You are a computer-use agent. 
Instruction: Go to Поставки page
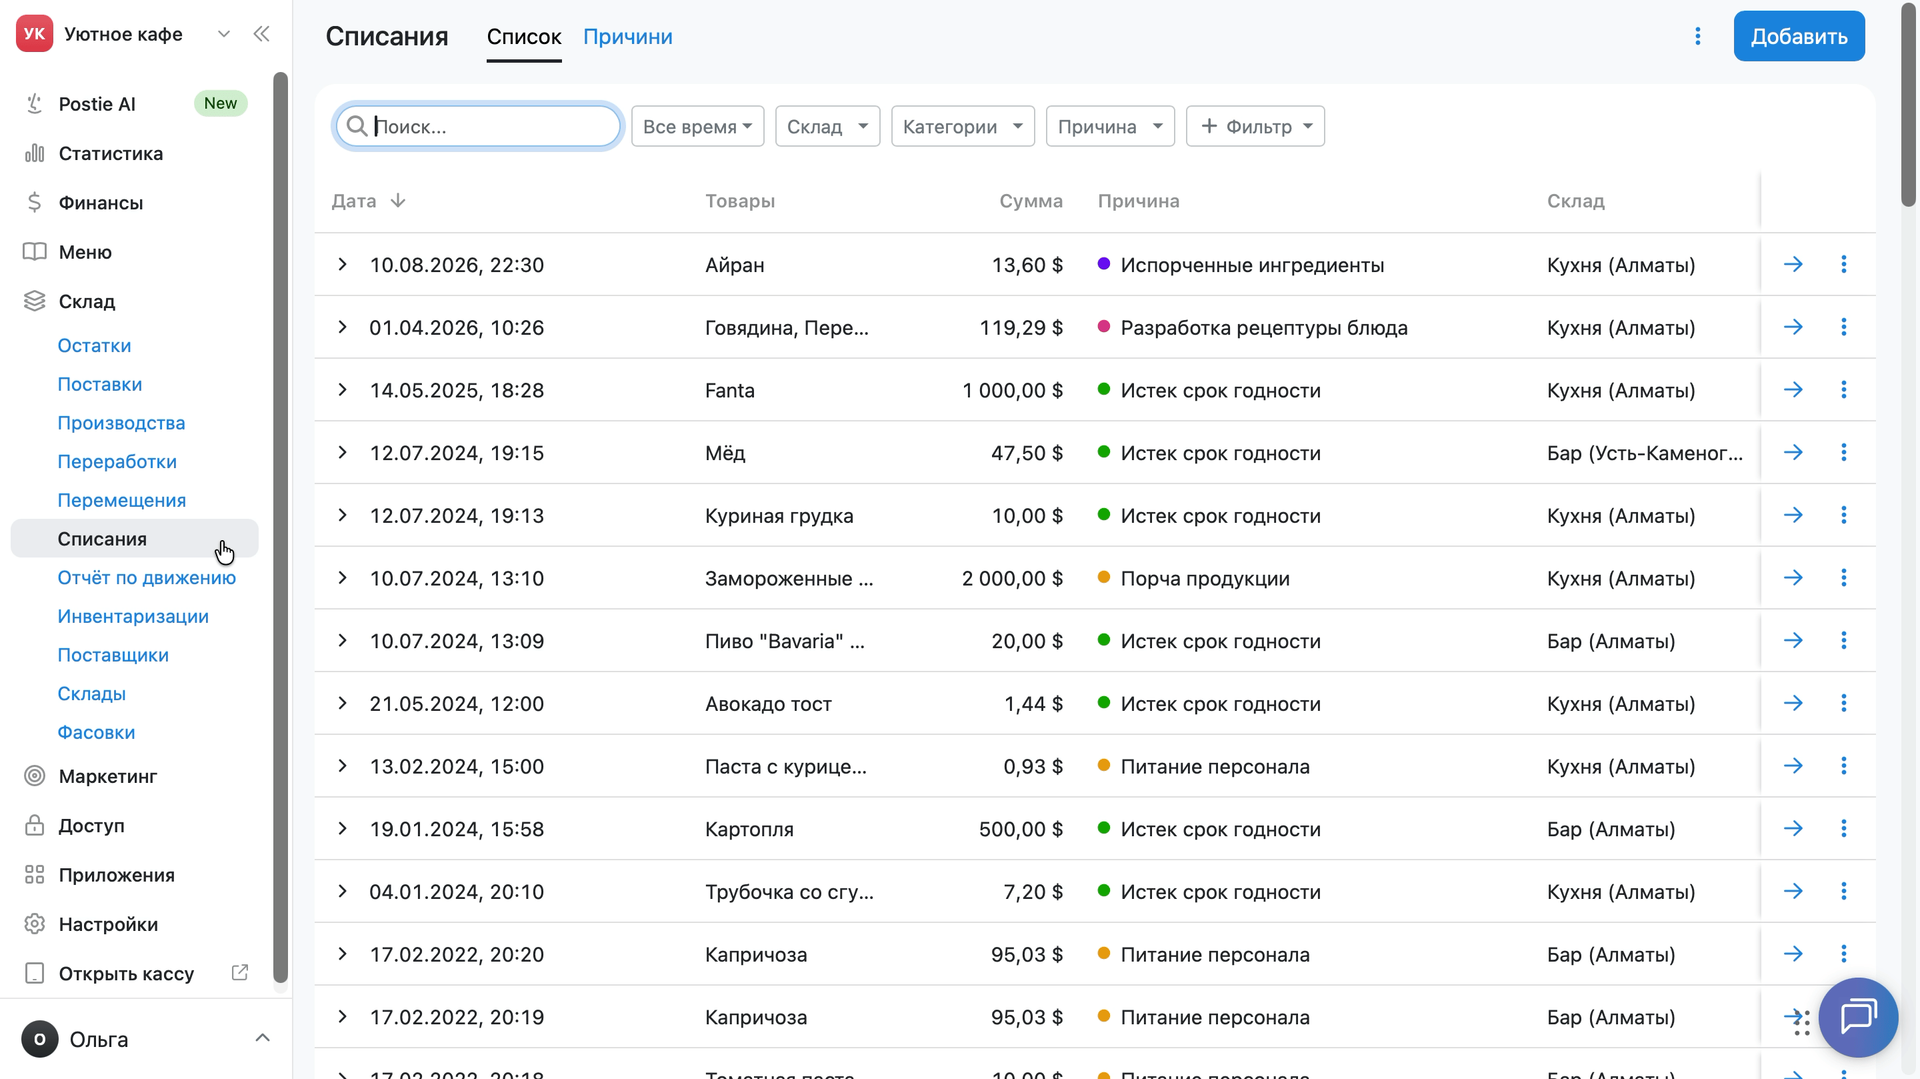100,384
